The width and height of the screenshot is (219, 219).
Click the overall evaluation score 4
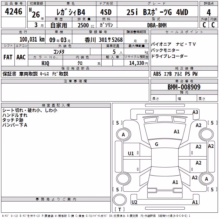pos(209,13)
